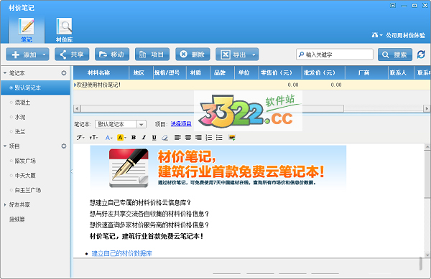The width and height of the screenshot is (431, 279).
Task: Click the refresh sync icon
Action: click(421, 55)
